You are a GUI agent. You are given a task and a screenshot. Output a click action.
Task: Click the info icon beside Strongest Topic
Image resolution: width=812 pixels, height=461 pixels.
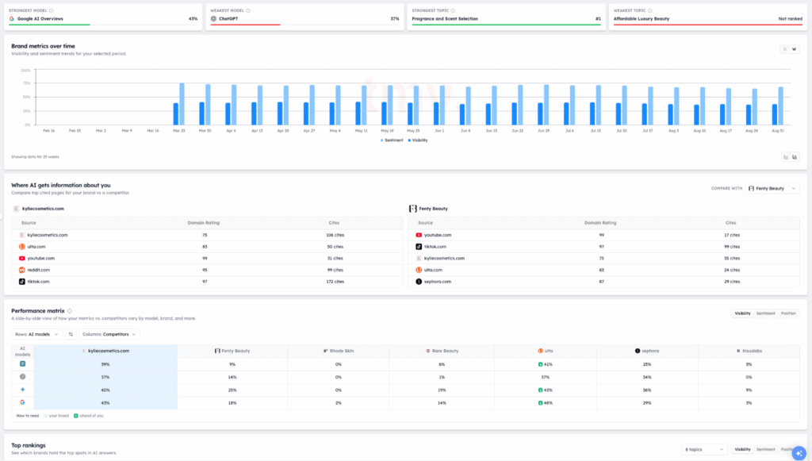click(453, 10)
